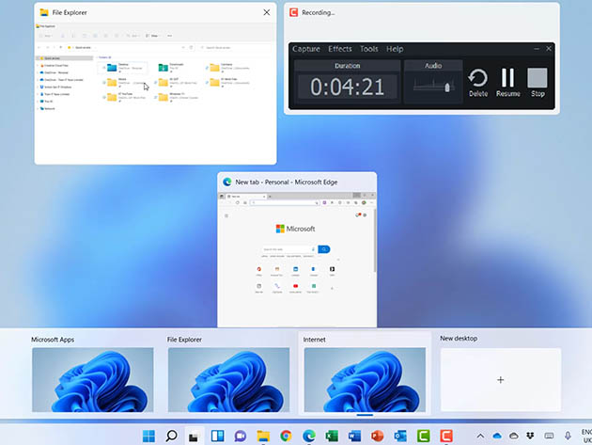Image resolution: width=592 pixels, height=445 pixels.
Task: Click the blue OneDrive tray icon
Action: (497, 436)
